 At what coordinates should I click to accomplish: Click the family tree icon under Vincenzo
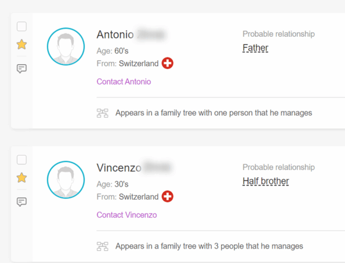point(103,246)
